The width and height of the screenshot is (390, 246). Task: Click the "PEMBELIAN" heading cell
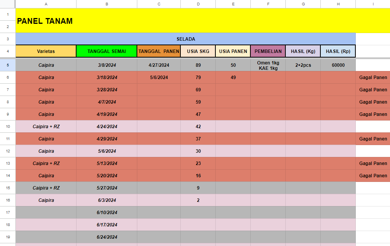pyautogui.click(x=268, y=51)
